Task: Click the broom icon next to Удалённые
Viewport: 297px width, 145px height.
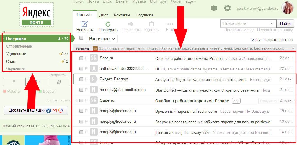Action: tap(61, 54)
